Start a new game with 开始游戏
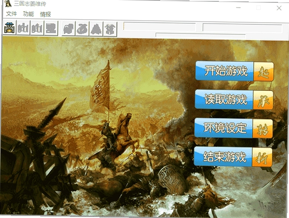Image resolution: width=289 pixels, height=218 pixels. coord(234,71)
